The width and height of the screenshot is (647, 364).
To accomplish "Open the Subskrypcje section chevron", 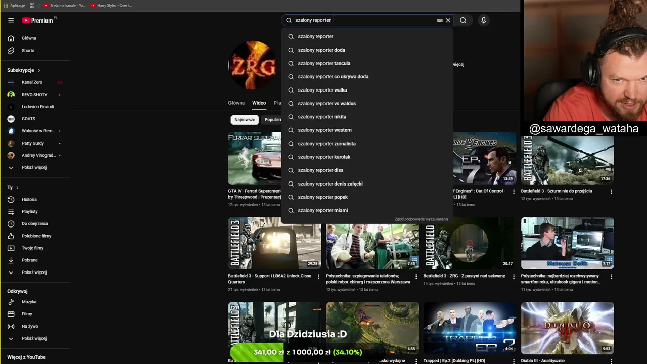I will (x=39, y=70).
